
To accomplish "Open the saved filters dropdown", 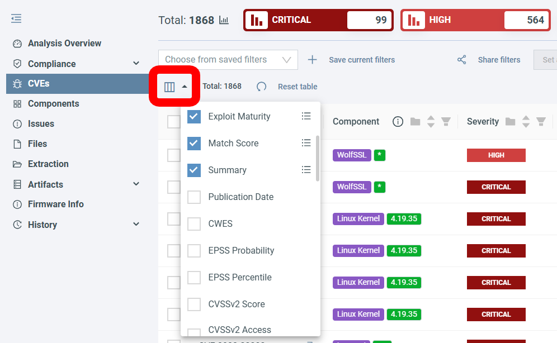I will (x=228, y=60).
